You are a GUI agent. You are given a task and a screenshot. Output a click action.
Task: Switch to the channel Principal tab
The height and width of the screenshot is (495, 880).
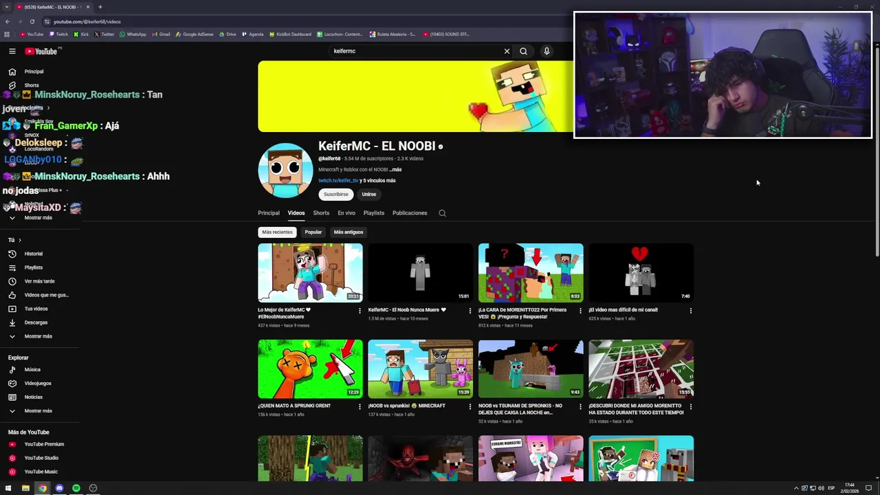click(x=269, y=213)
